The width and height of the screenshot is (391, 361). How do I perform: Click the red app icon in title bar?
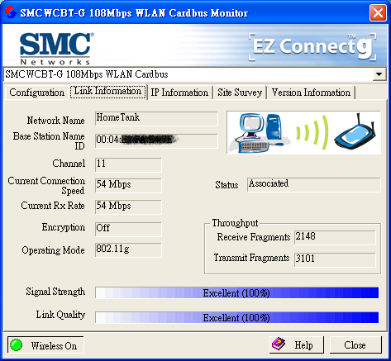click(x=10, y=12)
